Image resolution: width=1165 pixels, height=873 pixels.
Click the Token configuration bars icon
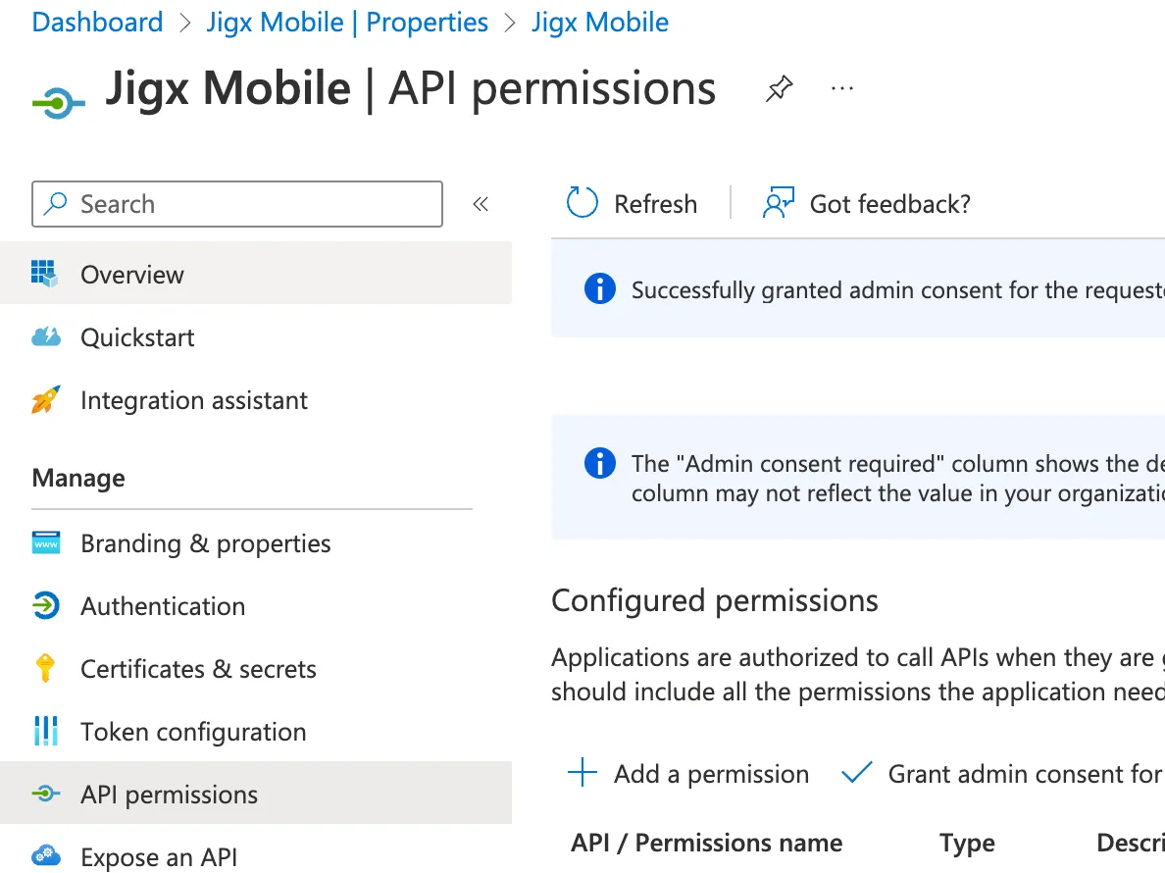(46, 731)
